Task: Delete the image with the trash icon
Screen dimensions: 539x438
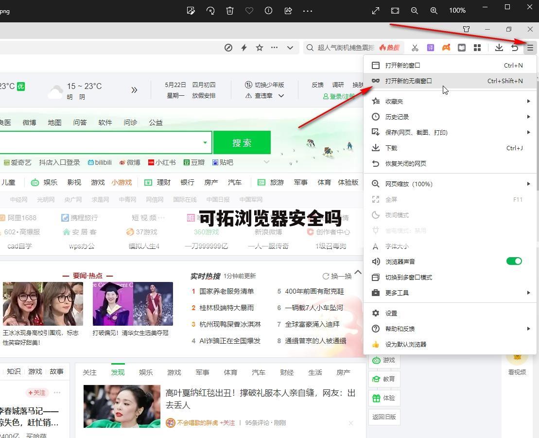Action: click(x=230, y=11)
